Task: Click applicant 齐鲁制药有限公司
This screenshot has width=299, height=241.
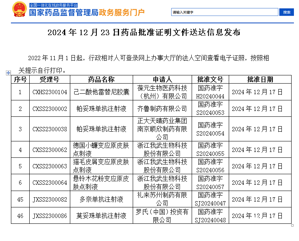Action: pos(162,109)
